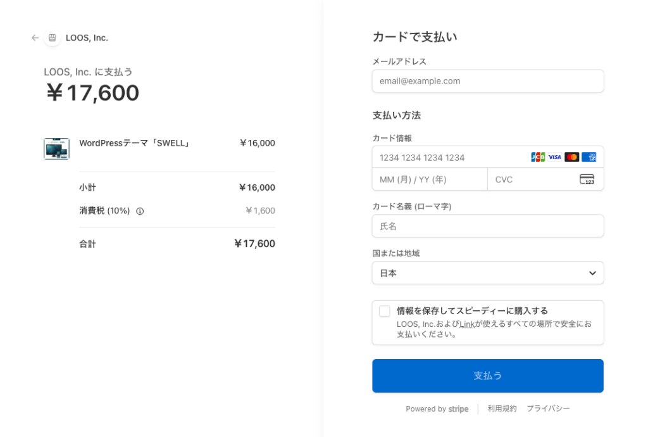The height and width of the screenshot is (437, 648).
Task: Click the CVC card hint icon
Action: 587,179
